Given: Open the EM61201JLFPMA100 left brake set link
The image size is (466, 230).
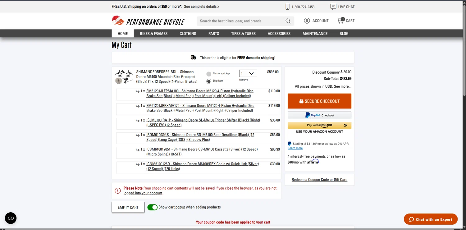Looking at the screenshot, I should 200,94.
